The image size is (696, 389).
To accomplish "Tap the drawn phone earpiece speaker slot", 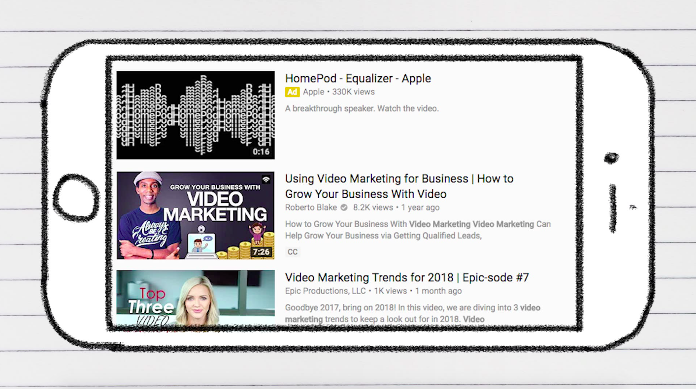I will point(612,208).
